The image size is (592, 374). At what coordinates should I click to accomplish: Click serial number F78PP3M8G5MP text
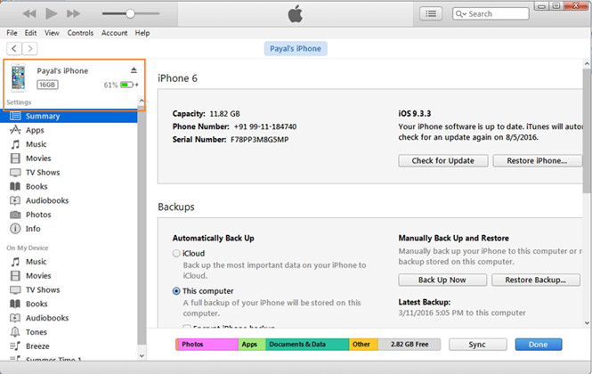260,140
